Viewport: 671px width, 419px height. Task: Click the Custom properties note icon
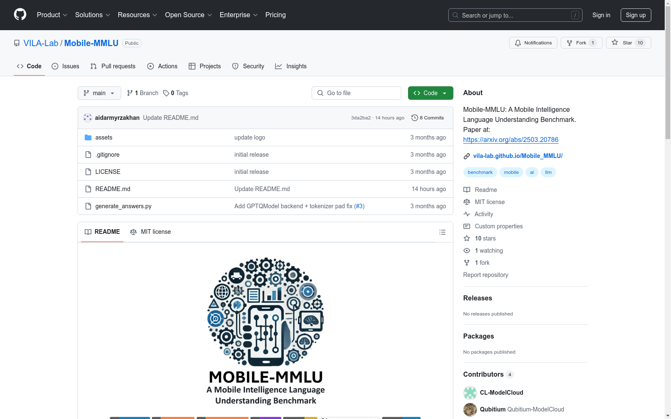[x=467, y=226]
